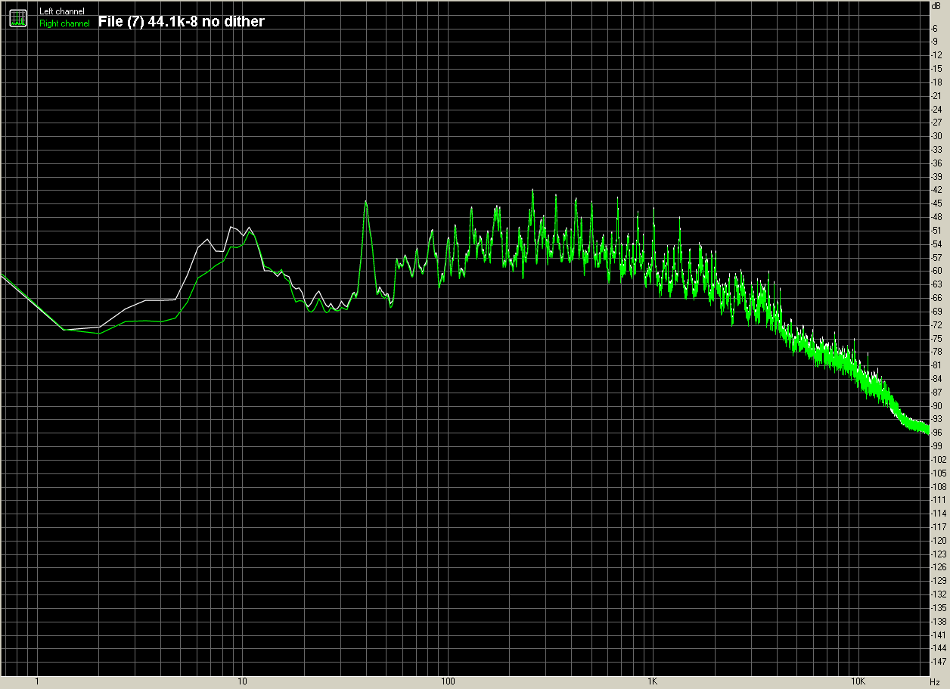Click the title 'File (7) 44.1k-8 no dither'
Screen dimensions: 950x689
pyautogui.click(x=182, y=21)
